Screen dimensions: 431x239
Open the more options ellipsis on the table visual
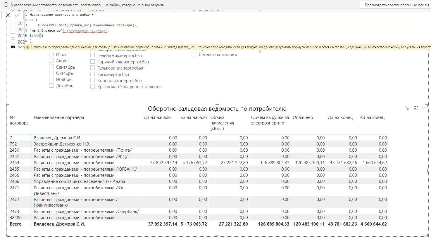[424, 108]
